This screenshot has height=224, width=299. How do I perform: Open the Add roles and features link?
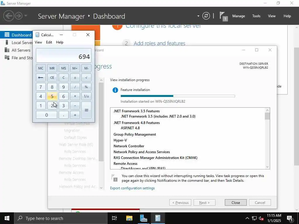click(x=159, y=43)
